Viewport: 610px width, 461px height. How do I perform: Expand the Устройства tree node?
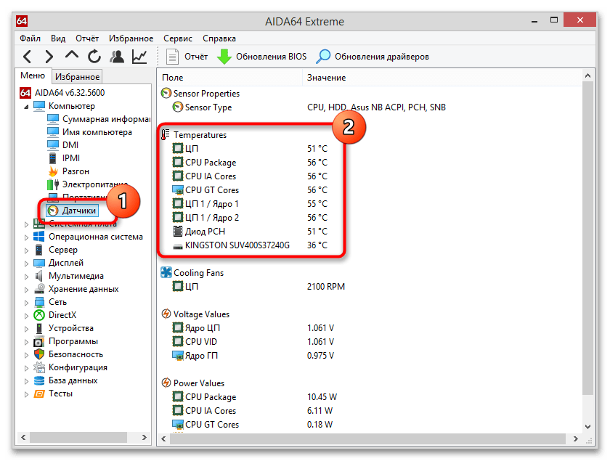click(26, 329)
